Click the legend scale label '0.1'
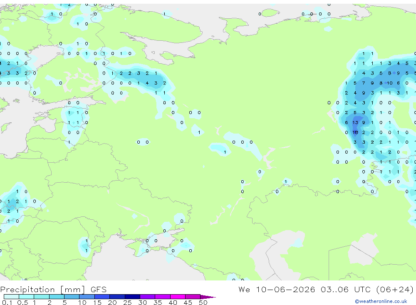Viewport: 416px width, 305px height. click(7, 303)
